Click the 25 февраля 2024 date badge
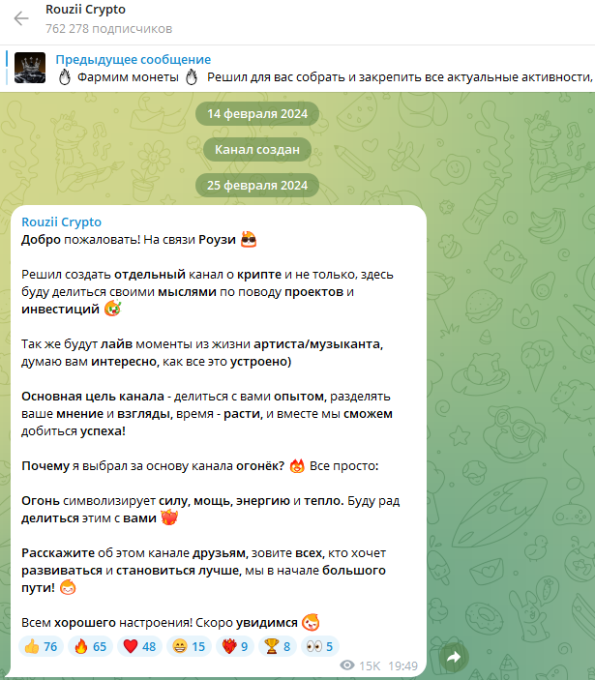Screen dimensions: 595x680 click(x=257, y=185)
